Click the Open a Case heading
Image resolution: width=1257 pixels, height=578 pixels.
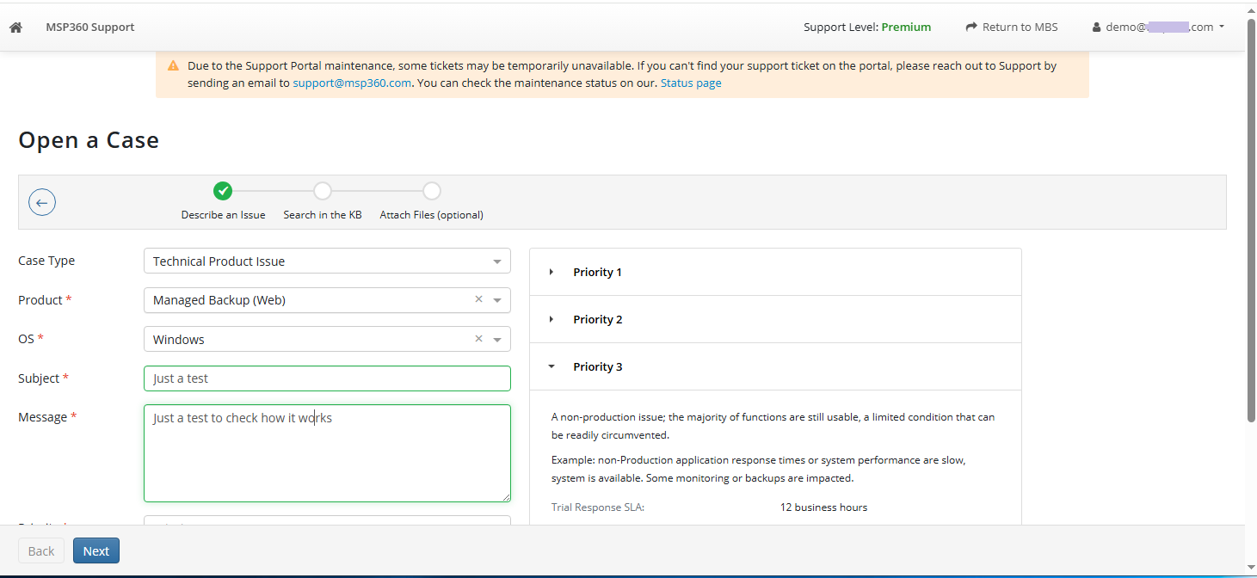click(x=89, y=140)
